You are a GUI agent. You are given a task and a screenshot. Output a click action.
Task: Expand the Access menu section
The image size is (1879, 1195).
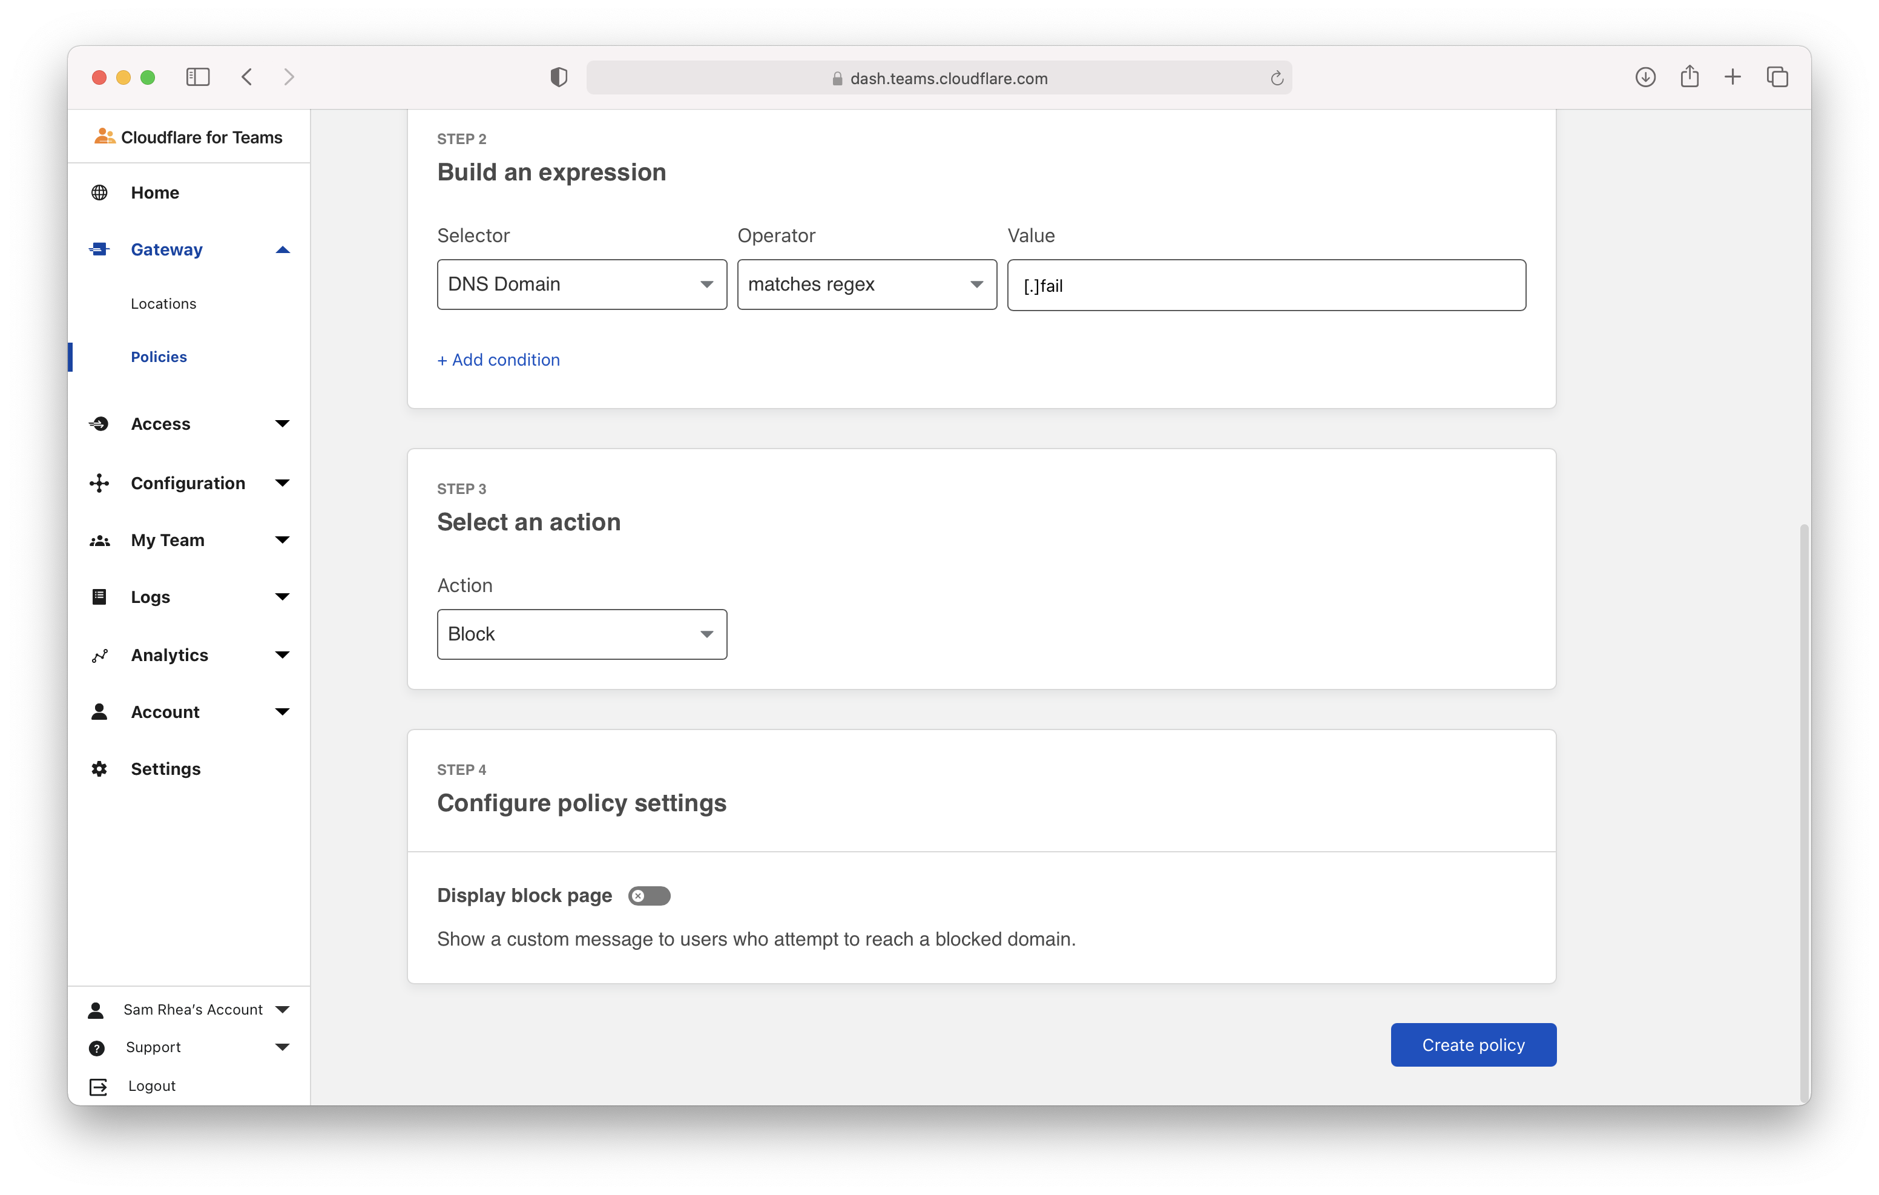point(283,424)
